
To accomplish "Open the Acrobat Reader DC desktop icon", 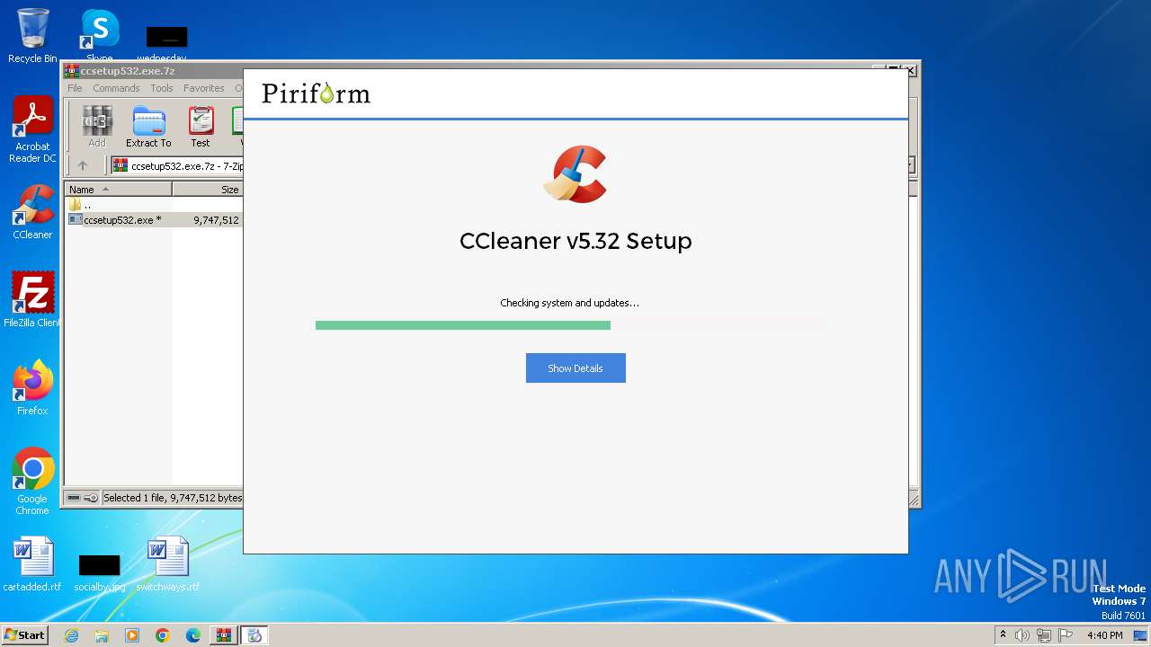I will click(x=32, y=129).
